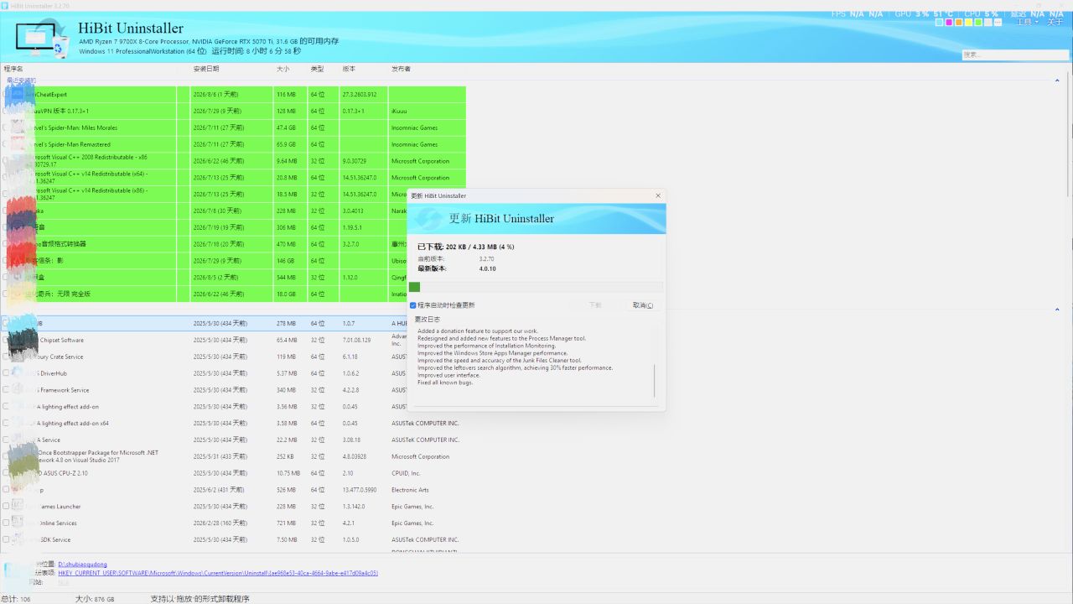
Task: Tick the checkbox for the Chipset Software row
Action: click(x=6, y=340)
